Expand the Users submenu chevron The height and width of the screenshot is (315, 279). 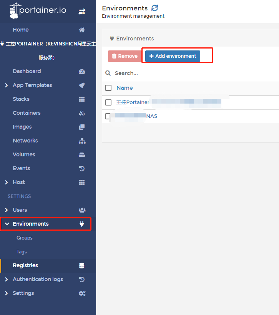pyautogui.click(x=7, y=210)
